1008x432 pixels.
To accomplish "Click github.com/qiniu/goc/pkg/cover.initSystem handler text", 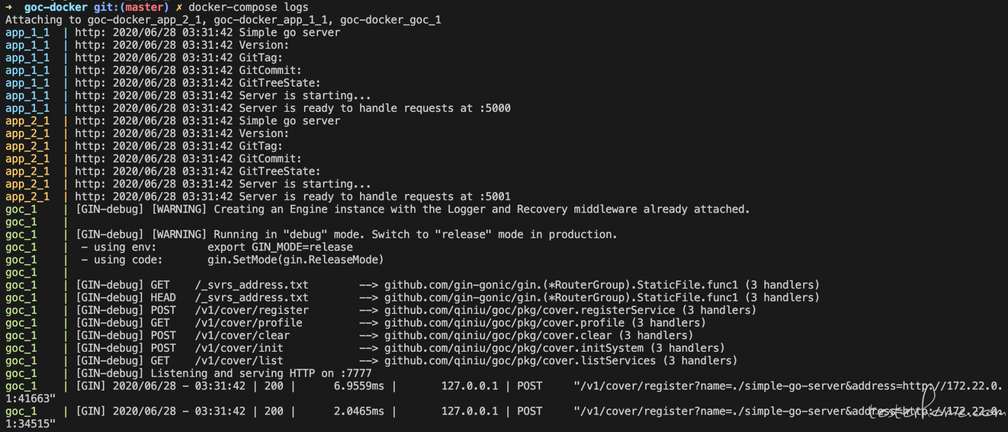I will (514, 348).
